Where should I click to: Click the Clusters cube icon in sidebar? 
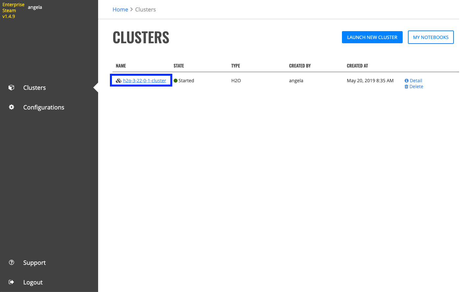pyautogui.click(x=11, y=88)
